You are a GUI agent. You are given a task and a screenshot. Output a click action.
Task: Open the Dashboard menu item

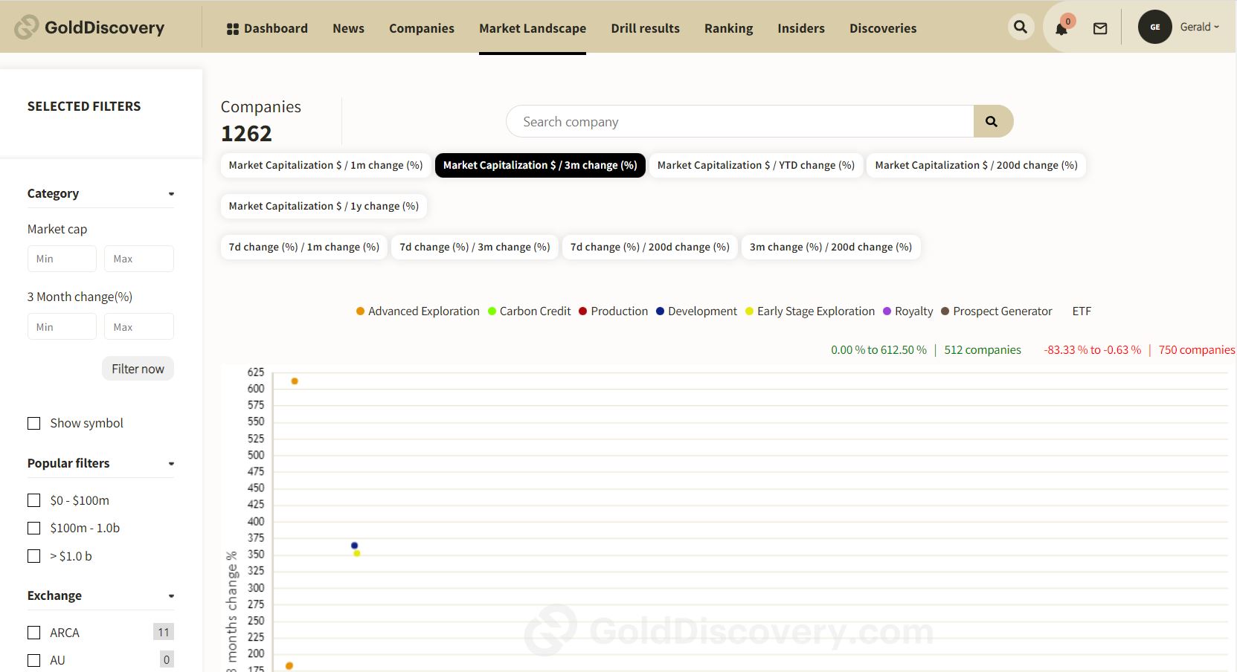[267, 28]
